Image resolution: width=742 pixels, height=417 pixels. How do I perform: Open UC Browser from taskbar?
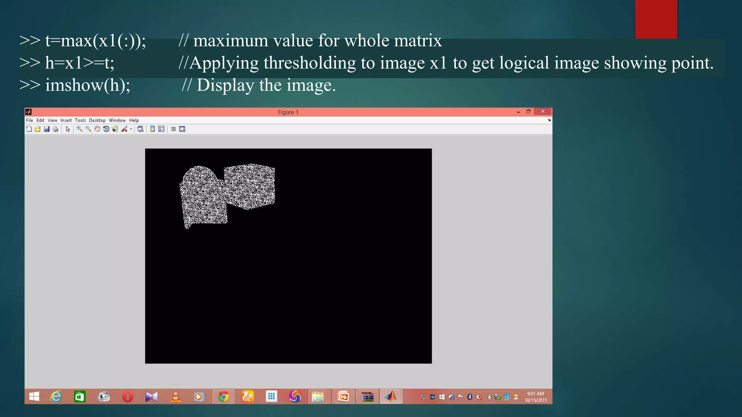click(247, 397)
